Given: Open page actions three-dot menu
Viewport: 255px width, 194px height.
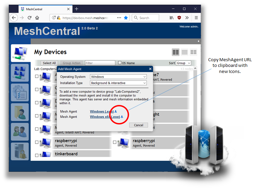Looking at the screenshot, I should tap(119, 18).
